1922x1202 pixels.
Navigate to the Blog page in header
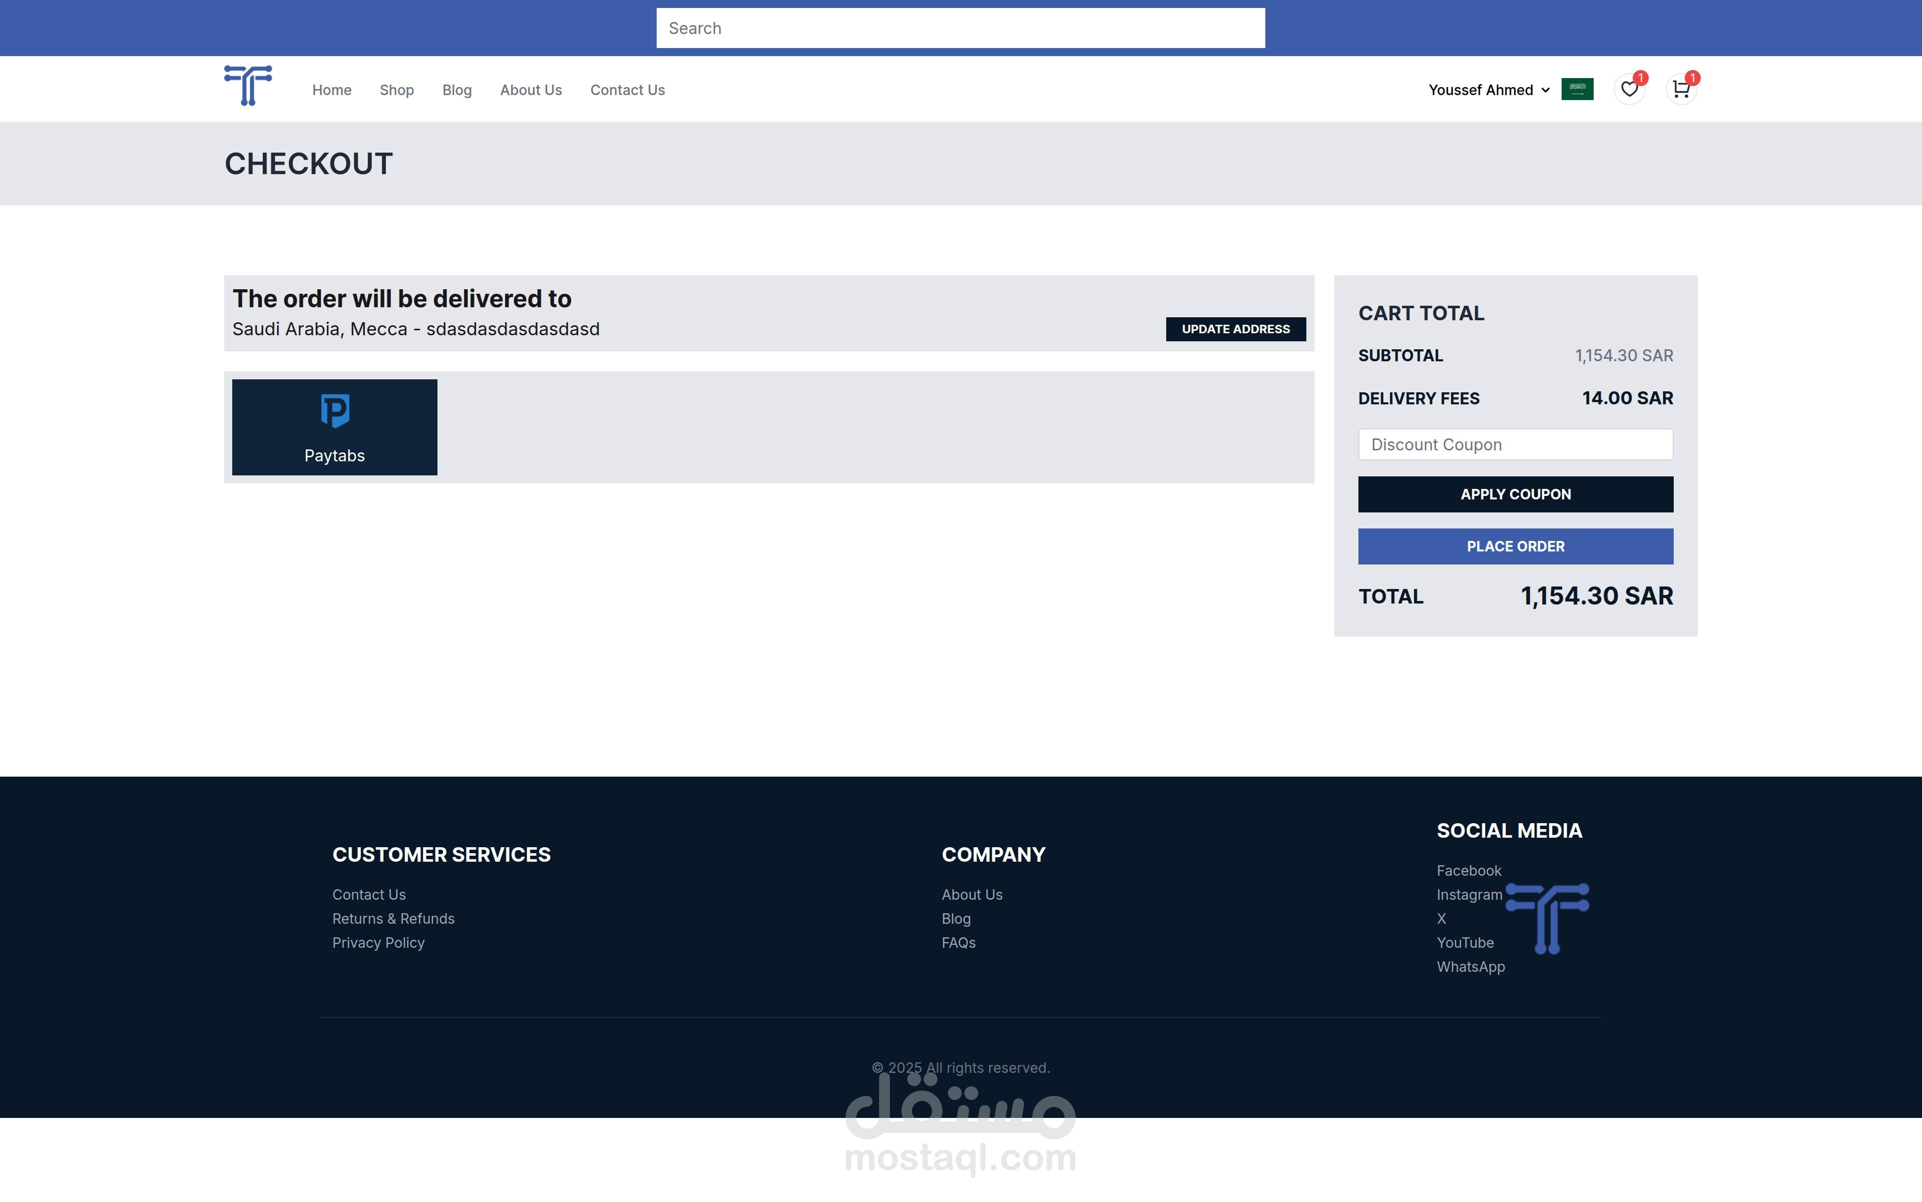pyautogui.click(x=456, y=90)
